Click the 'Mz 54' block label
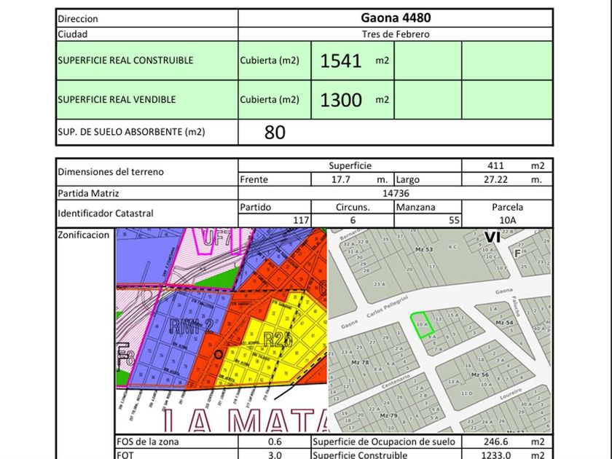Image resolution: width=612 pixels, height=459 pixels. (504, 323)
